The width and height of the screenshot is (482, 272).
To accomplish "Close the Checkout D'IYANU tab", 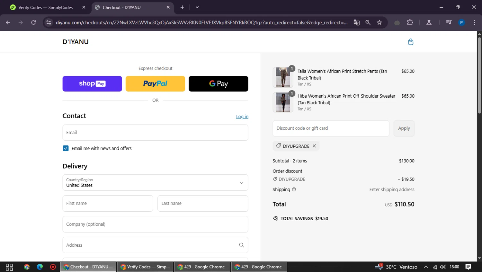I will 168,7.
